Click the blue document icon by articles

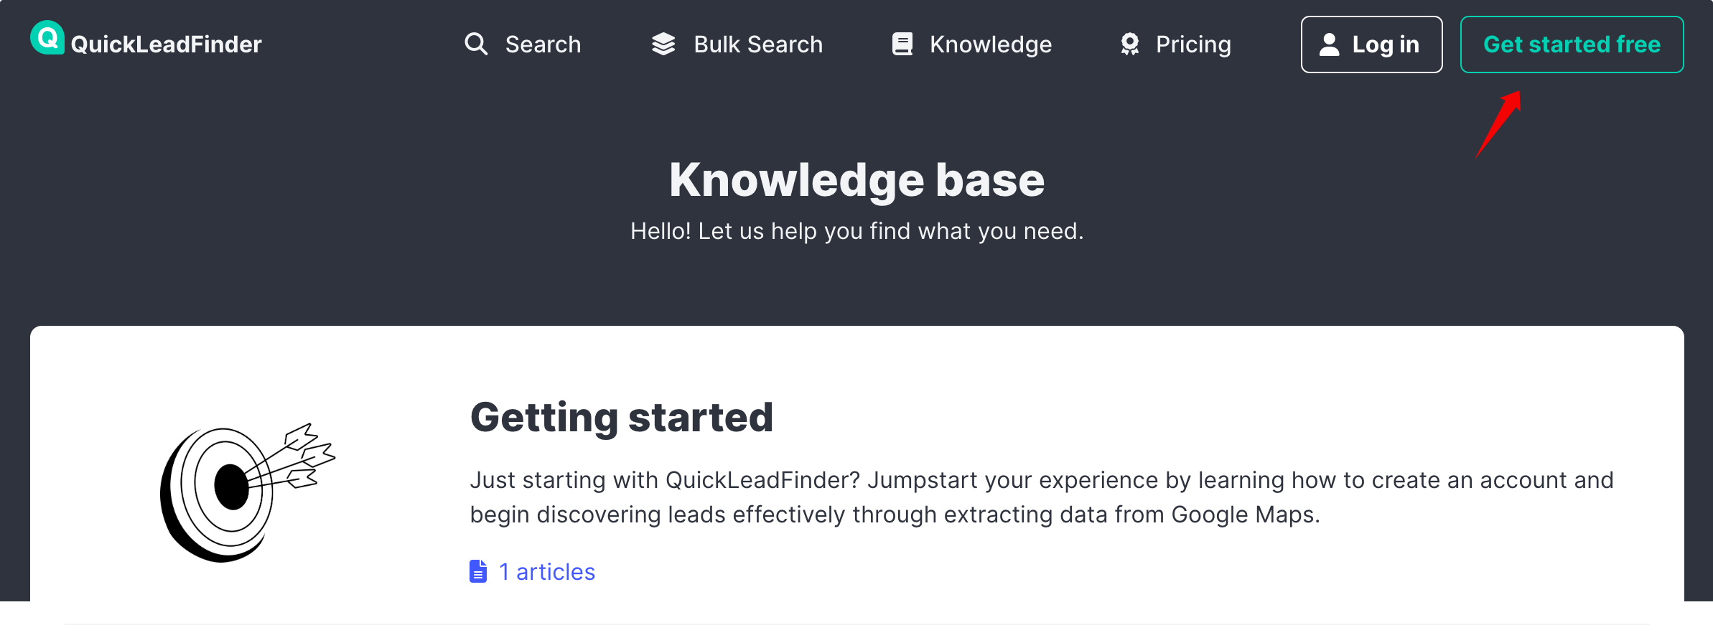(478, 571)
